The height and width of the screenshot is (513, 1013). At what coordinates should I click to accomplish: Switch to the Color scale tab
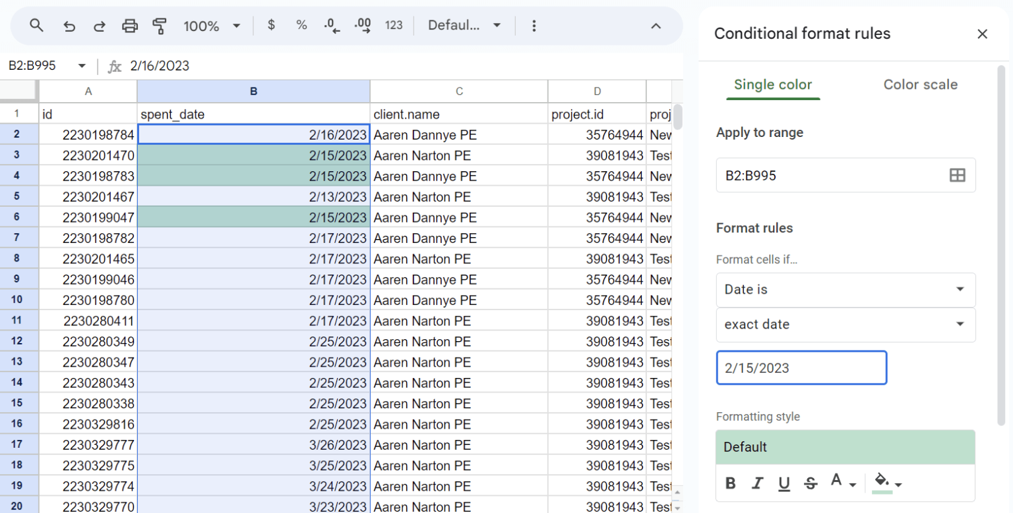[x=921, y=84]
